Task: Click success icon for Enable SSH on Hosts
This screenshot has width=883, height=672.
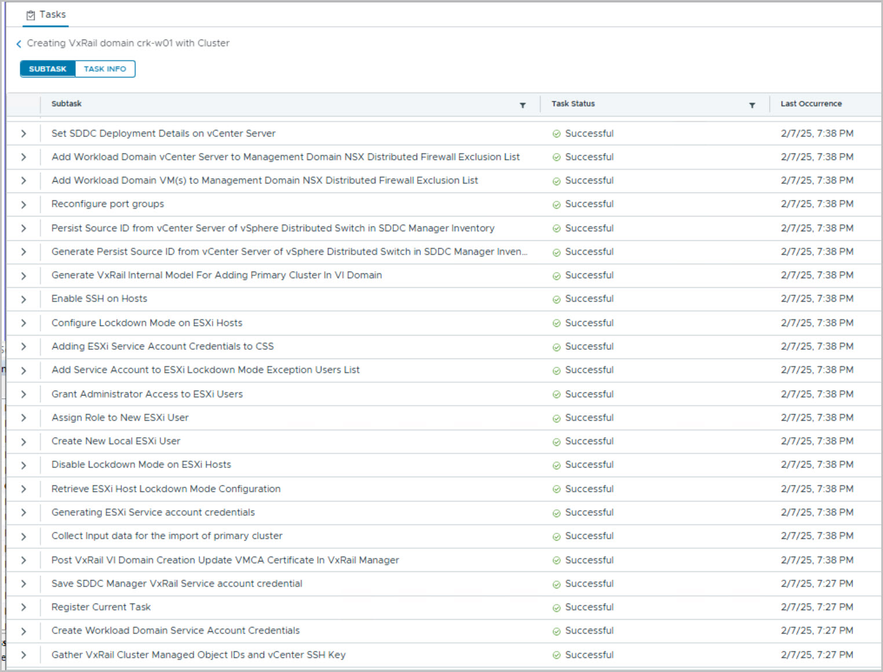Action: pos(556,300)
